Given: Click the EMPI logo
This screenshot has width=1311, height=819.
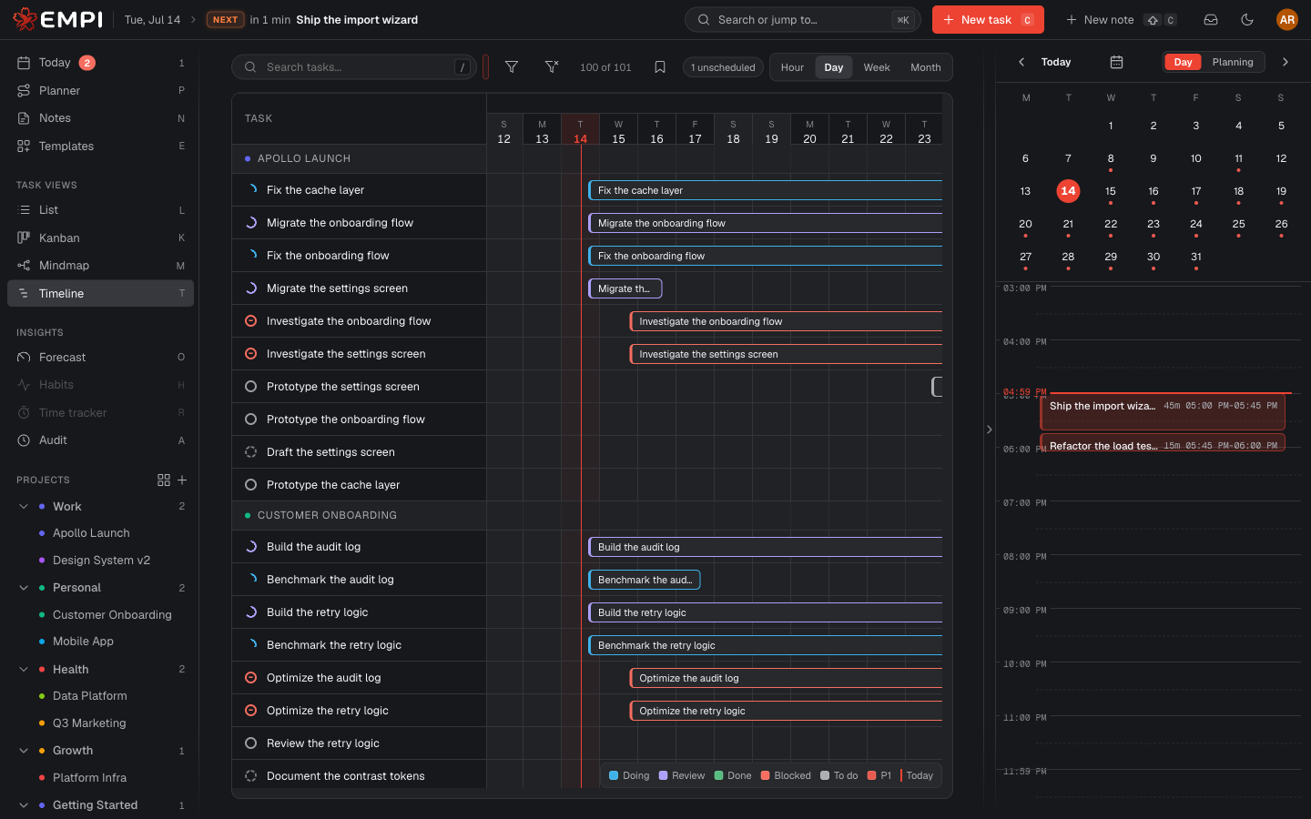Looking at the screenshot, I should tap(57, 19).
